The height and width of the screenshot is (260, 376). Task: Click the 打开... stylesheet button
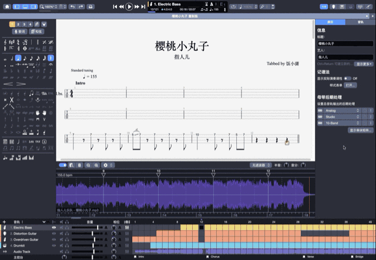pyautogui.click(x=351, y=85)
